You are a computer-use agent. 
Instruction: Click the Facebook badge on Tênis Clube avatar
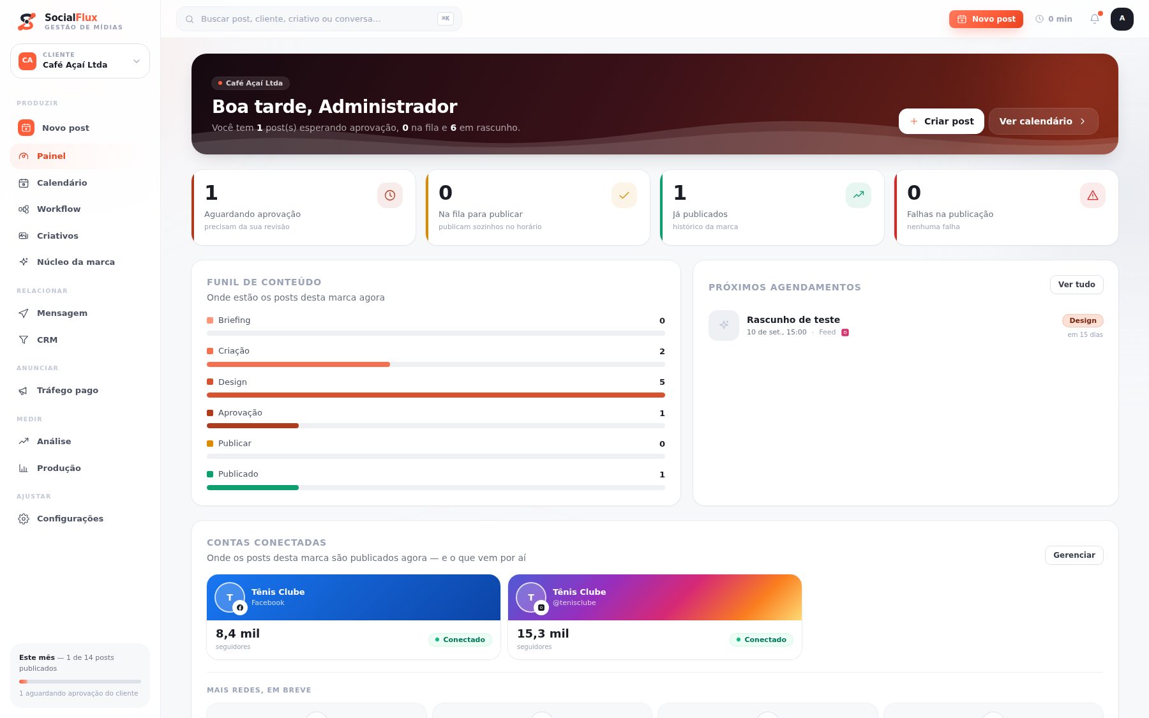pyautogui.click(x=240, y=608)
